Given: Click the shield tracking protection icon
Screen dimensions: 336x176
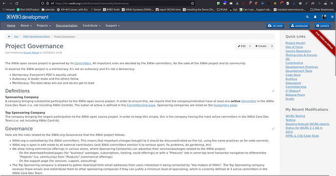Looking at the screenshot, I should point(43,3).
